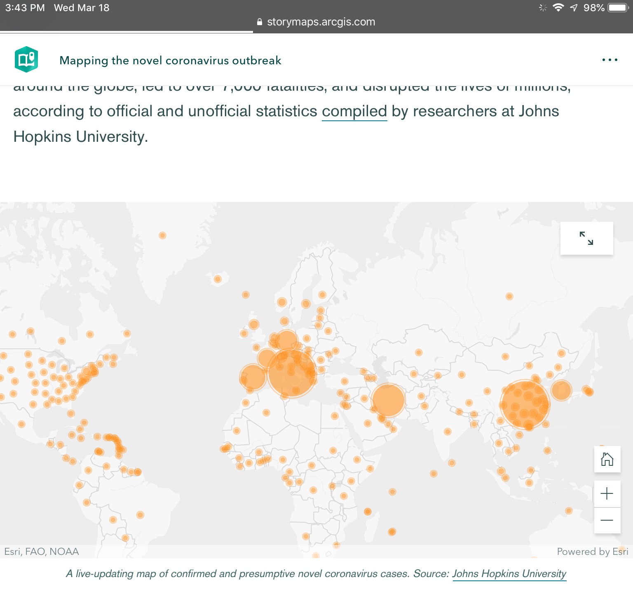
Task: Expand the map to full screen
Action: pos(586,238)
